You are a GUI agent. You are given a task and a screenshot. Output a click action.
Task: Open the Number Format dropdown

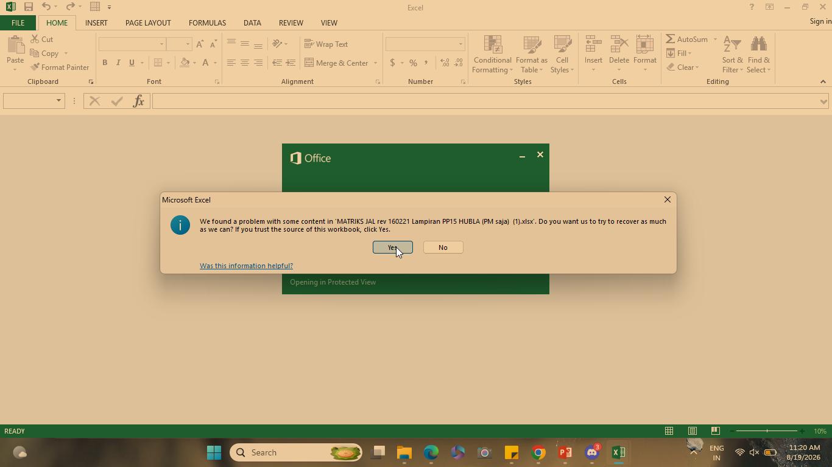point(460,44)
